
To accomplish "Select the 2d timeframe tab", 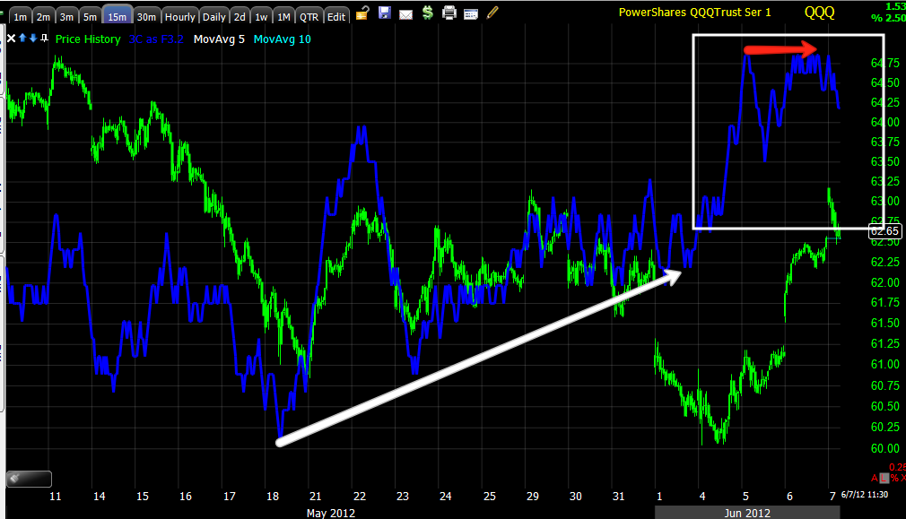I will 240,15.
